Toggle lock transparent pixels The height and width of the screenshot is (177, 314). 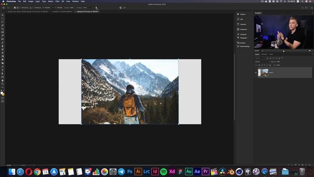(259, 65)
